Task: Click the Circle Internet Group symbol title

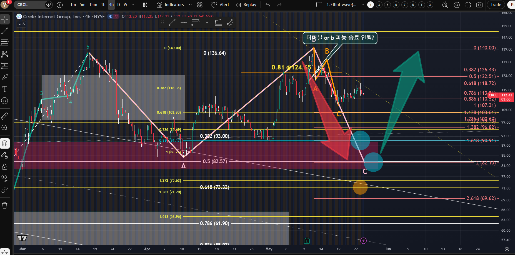Action: click(x=64, y=17)
